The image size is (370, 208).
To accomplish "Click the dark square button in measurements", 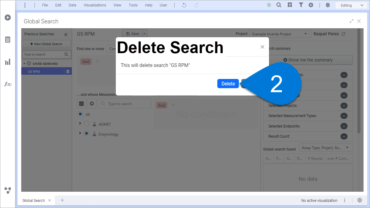I will 81,104.
